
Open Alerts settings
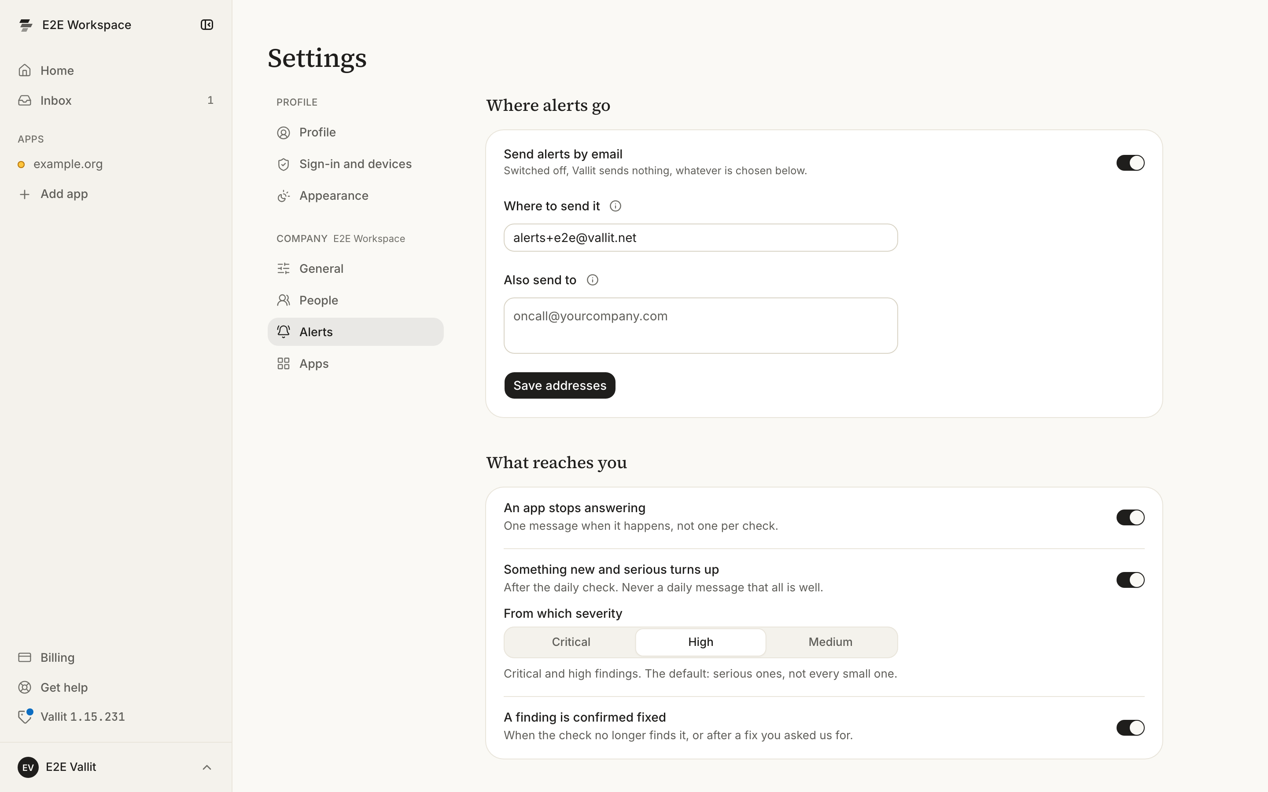point(356,332)
